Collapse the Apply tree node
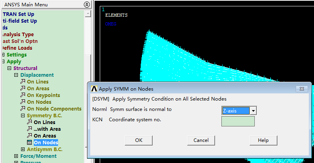314x163 pixels. pyautogui.click(x=3, y=62)
